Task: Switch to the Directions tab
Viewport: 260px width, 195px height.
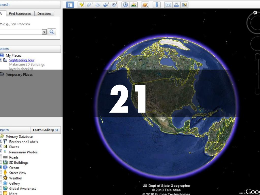Action: tap(44, 14)
